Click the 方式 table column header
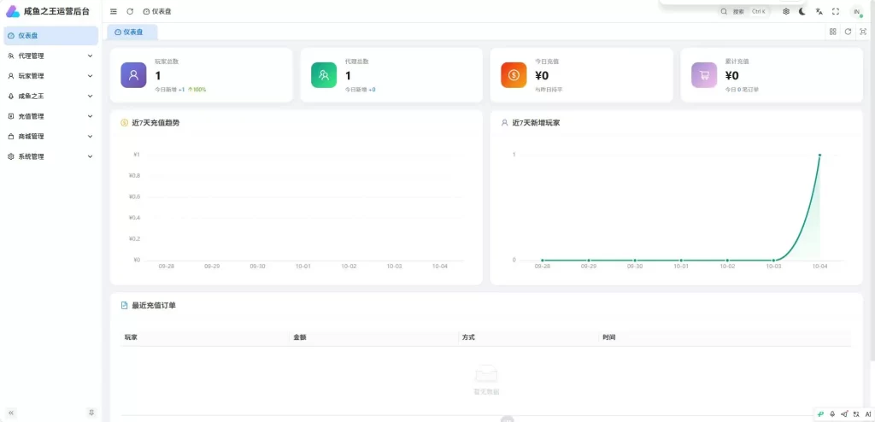875x422 pixels. pos(468,337)
